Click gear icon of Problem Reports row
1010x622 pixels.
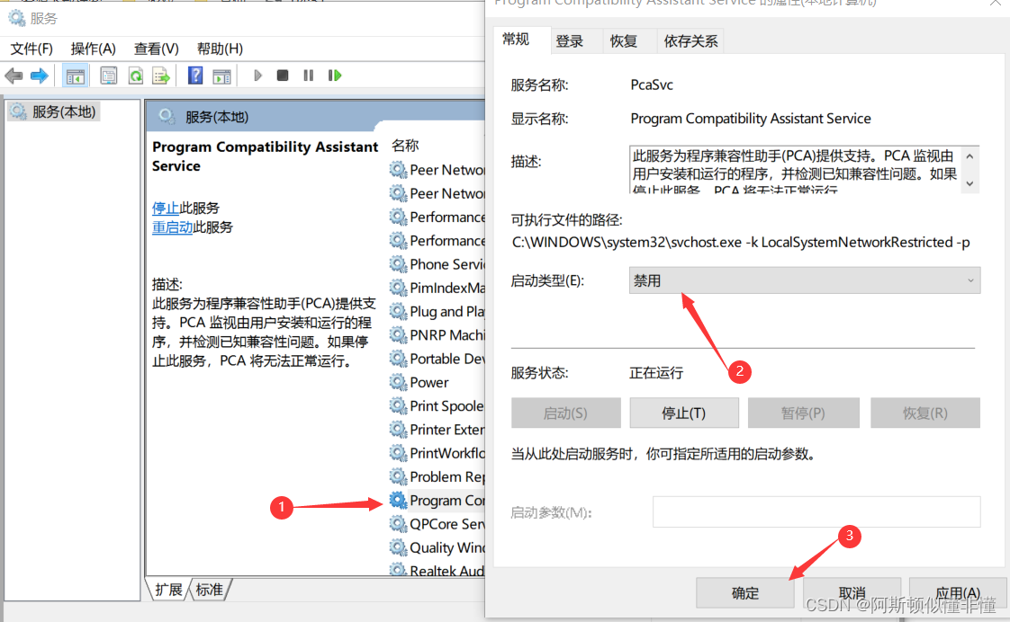pos(398,476)
